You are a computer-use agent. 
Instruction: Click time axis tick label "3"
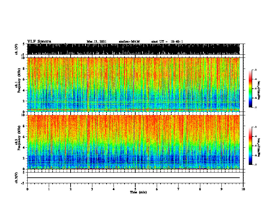(x=92, y=189)
